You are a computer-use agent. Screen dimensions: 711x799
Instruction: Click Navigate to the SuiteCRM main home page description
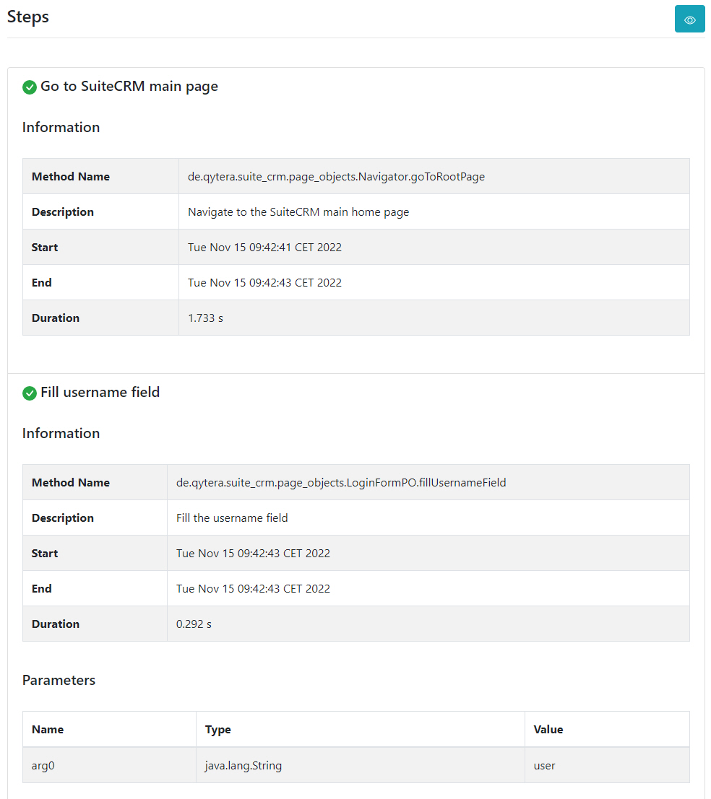tap(298, 212)
